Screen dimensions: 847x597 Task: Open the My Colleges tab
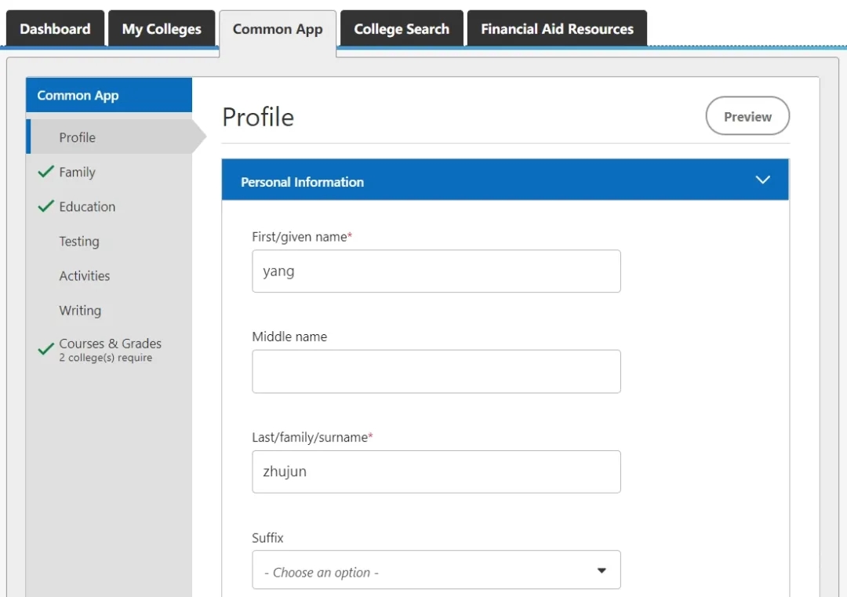(162, 29)
